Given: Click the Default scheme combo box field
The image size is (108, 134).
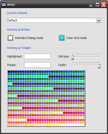Looking at the screenshot, I should point(54,20).
